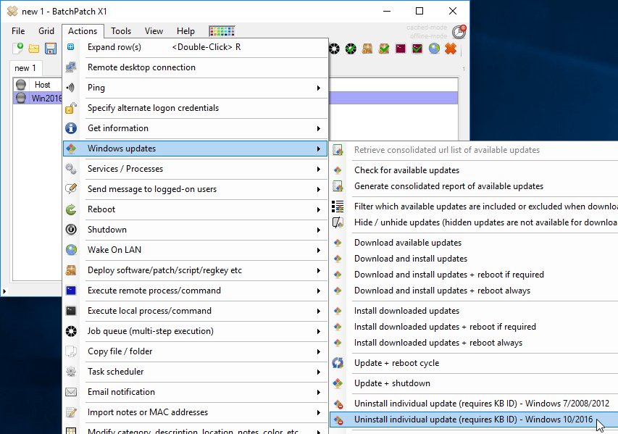
Task: Expand the Job queue submenu arrow
Action: click(319, 331)
